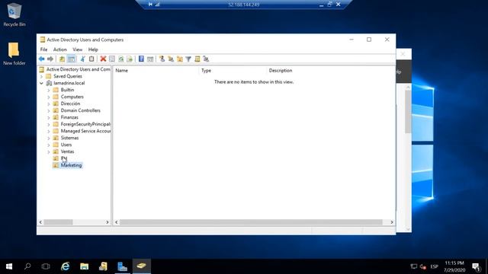Screen dimensions: 488x274
Task: Sort by the Type column header
Action: tap(233, 71)
